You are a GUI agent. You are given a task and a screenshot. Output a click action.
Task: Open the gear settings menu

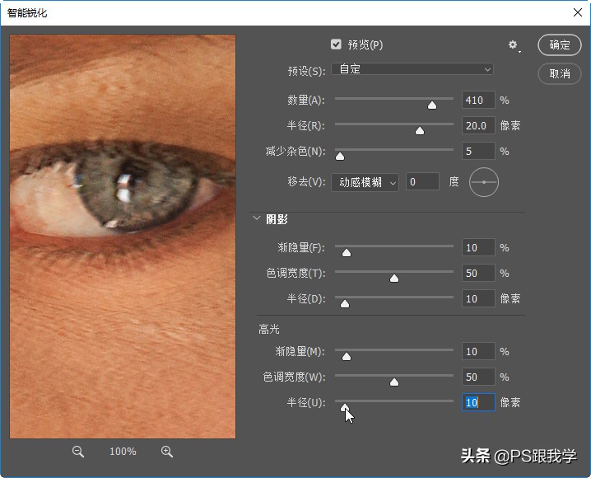click(x=514, y=45)
